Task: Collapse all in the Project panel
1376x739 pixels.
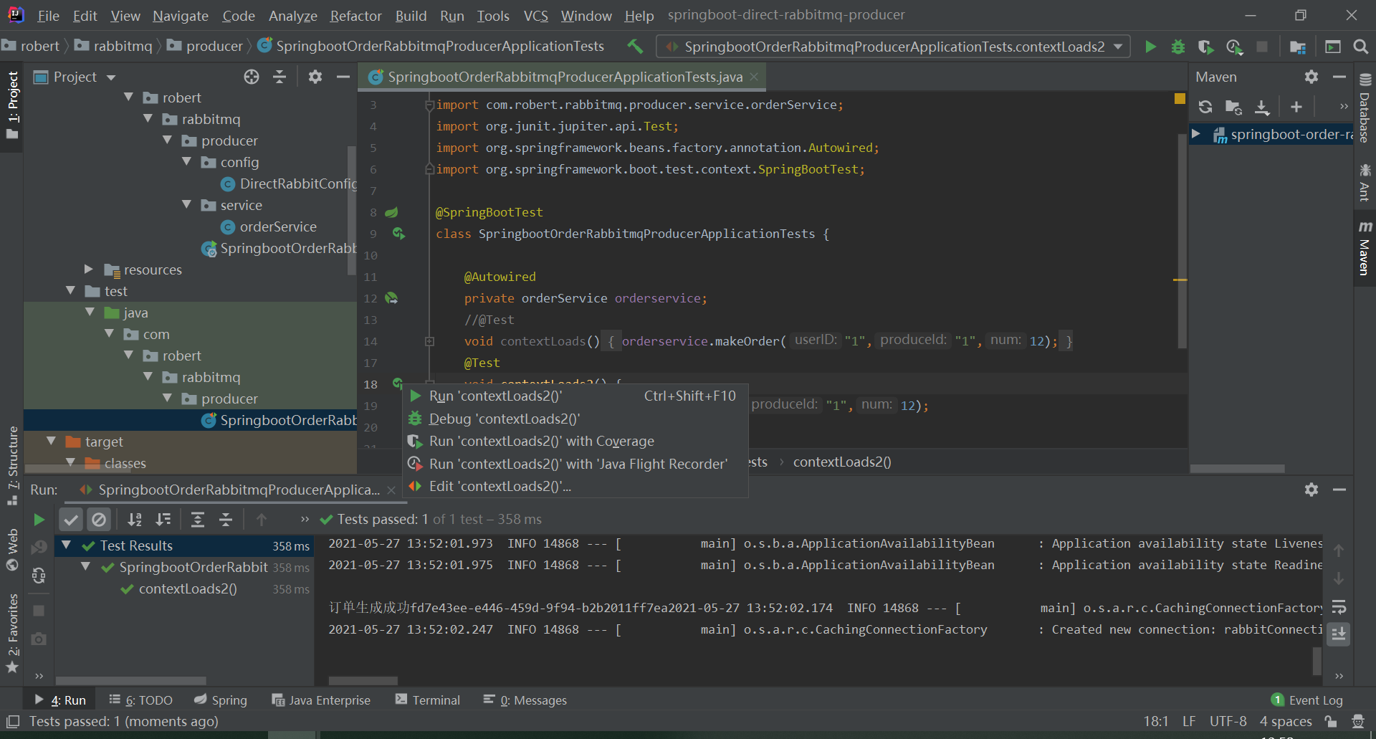Action: pos(279,77)
